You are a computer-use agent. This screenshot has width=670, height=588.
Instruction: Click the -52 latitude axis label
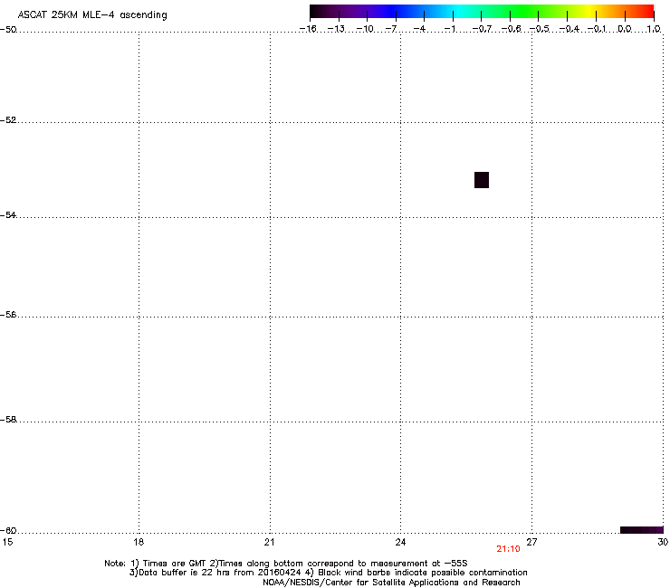(8, 120)
